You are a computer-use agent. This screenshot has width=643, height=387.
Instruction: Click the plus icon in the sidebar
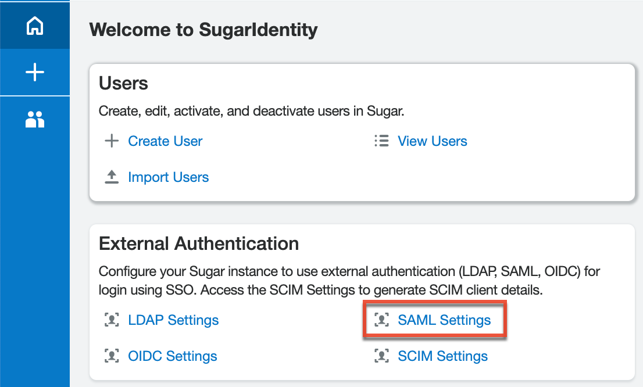coord(35,72)
